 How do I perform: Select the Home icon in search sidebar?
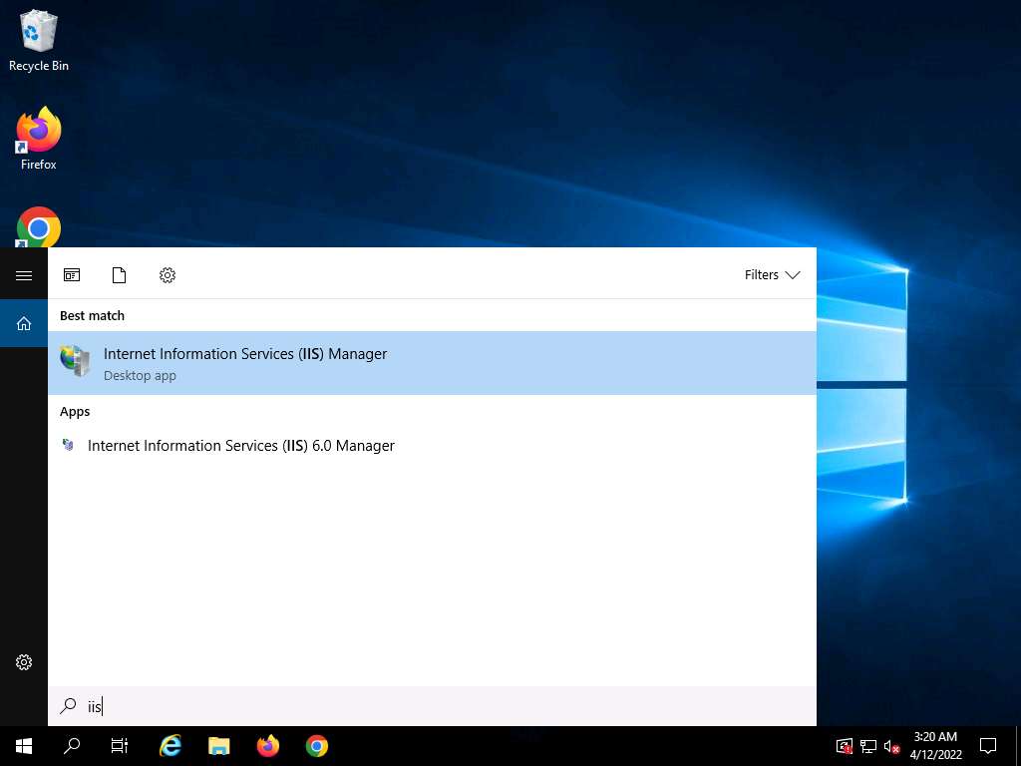tap(24, 323)
